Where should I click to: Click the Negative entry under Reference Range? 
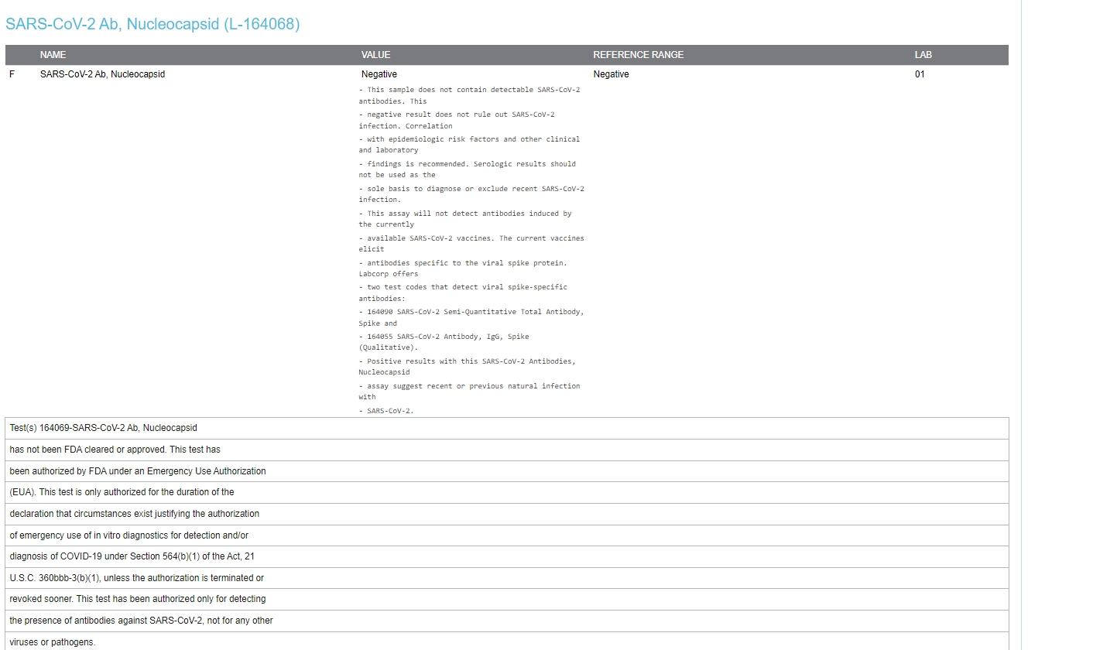[x=611, y=74]
